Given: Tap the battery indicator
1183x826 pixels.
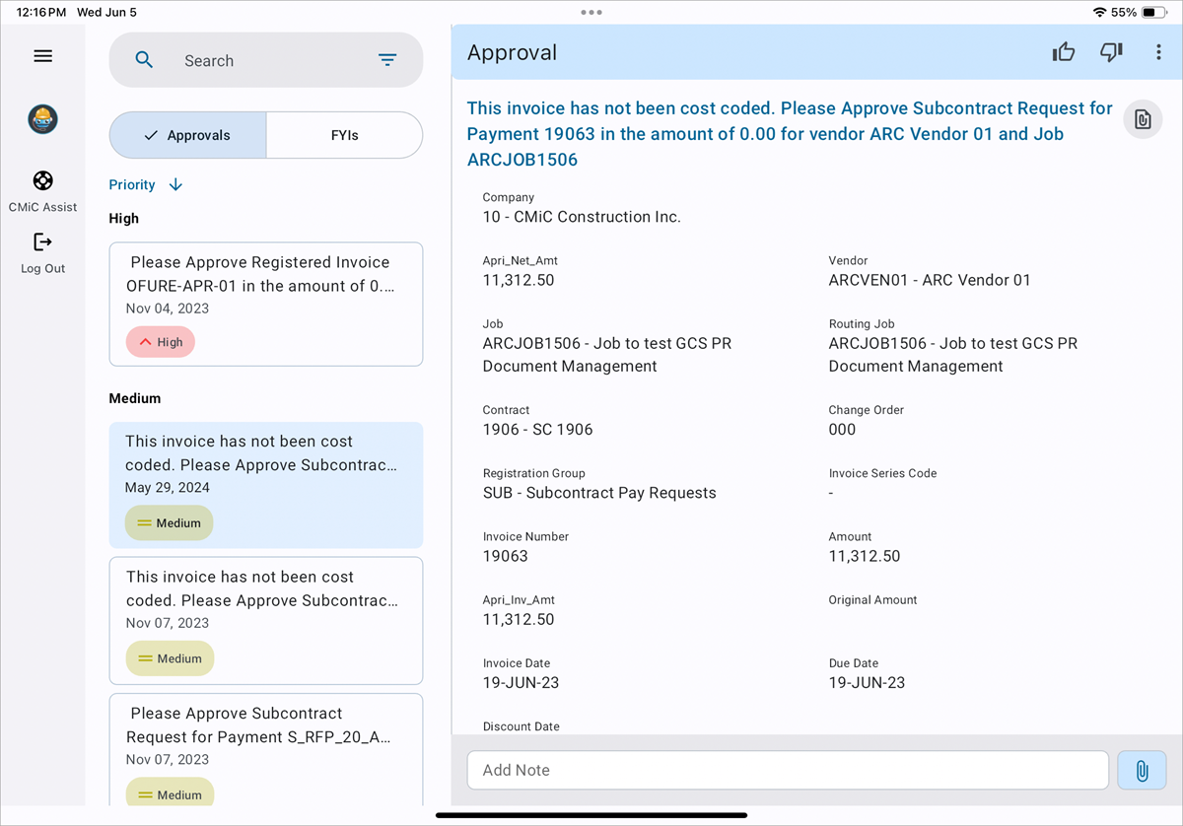Looking at the screenshot, I should [1154, 12].
